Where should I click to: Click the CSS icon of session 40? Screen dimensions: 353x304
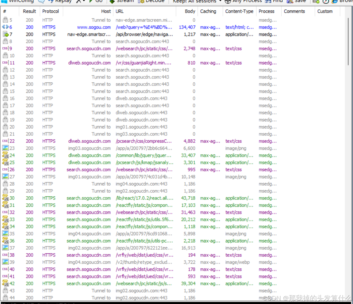coord(5,269)
